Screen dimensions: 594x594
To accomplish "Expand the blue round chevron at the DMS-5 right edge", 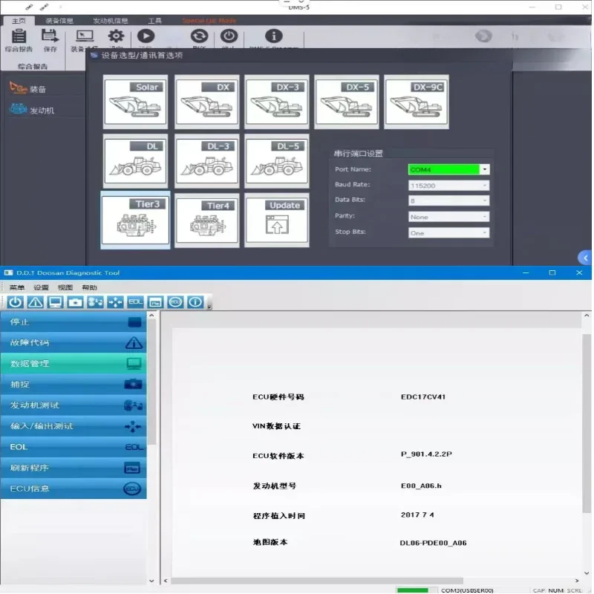I will pyautogui.click(x=585, y=258).
